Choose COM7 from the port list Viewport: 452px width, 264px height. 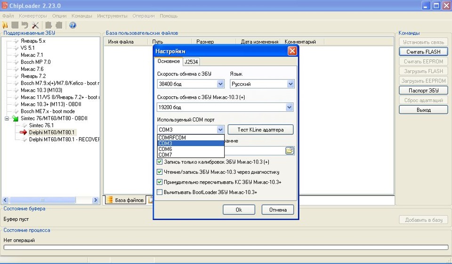[191, 155]
